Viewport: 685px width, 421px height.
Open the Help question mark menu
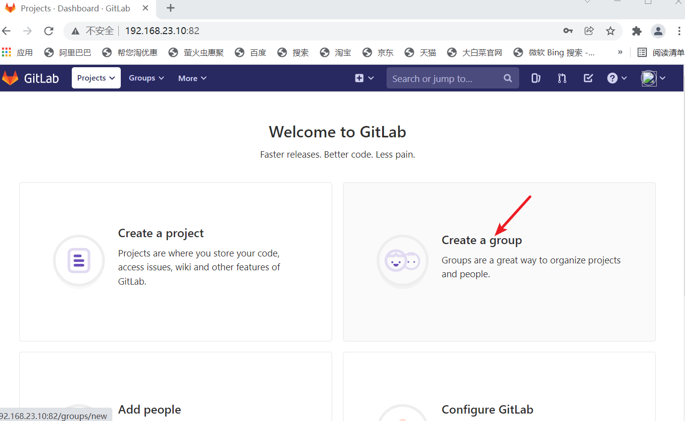click(617, 78)
